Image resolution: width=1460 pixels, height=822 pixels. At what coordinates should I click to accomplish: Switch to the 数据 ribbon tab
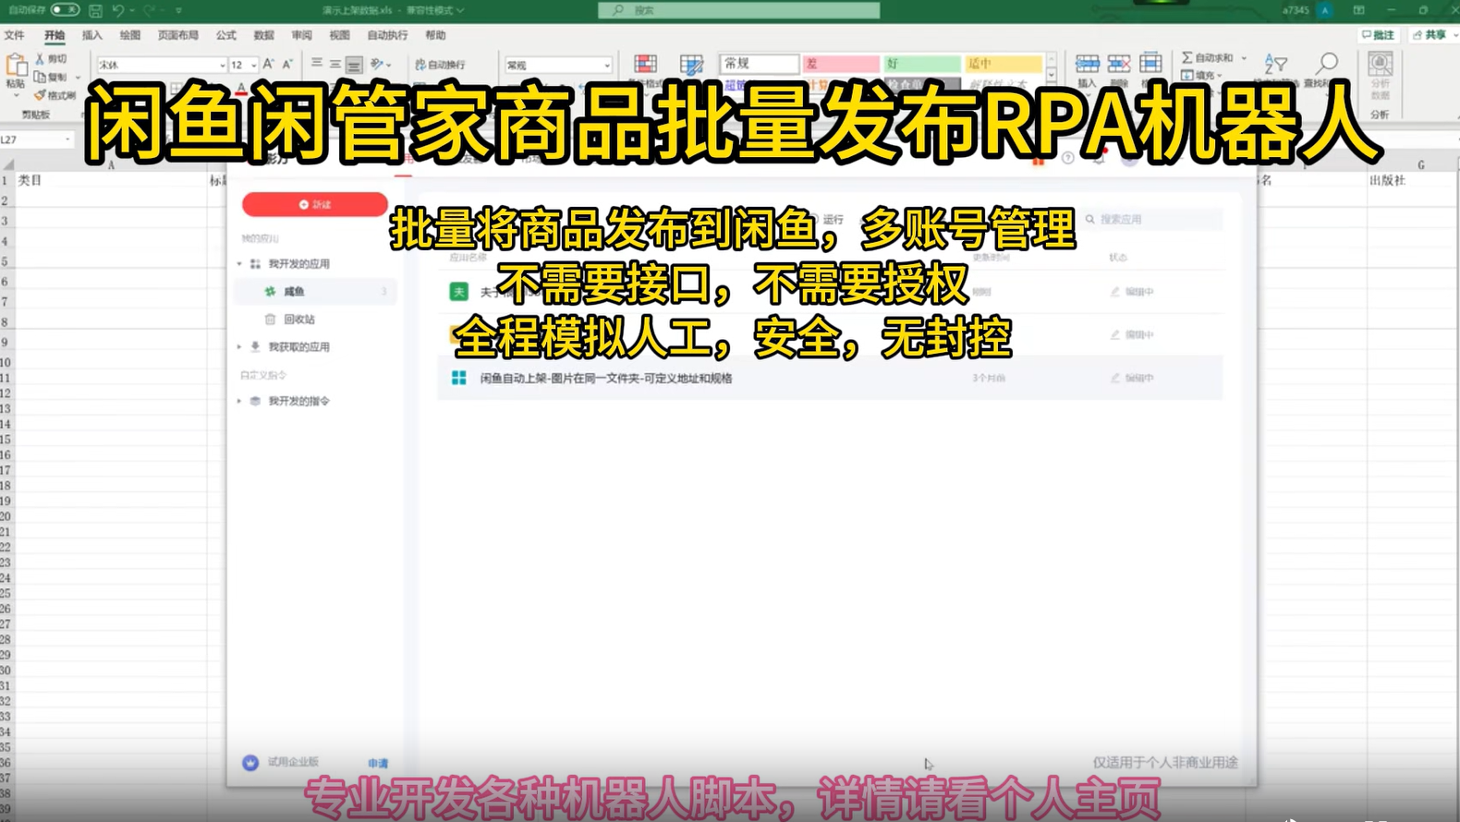264,35
